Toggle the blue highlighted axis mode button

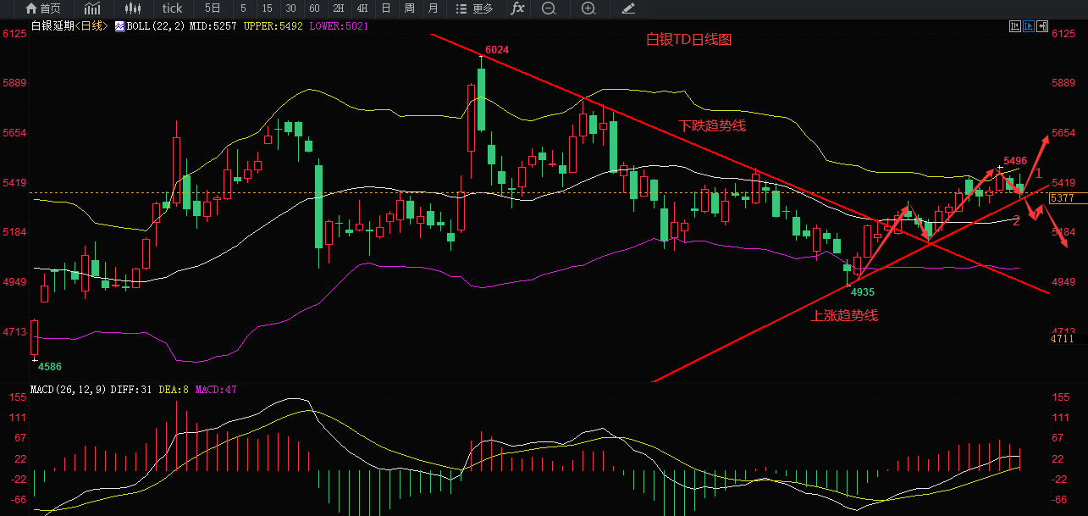(1030, 26)
